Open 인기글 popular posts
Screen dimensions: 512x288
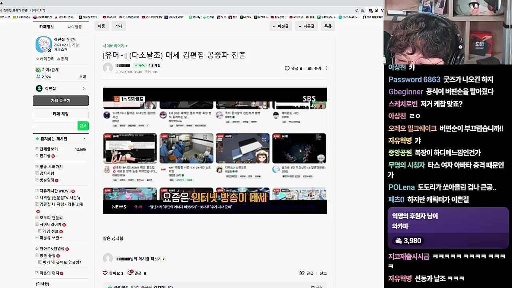(x=45, y=156)
